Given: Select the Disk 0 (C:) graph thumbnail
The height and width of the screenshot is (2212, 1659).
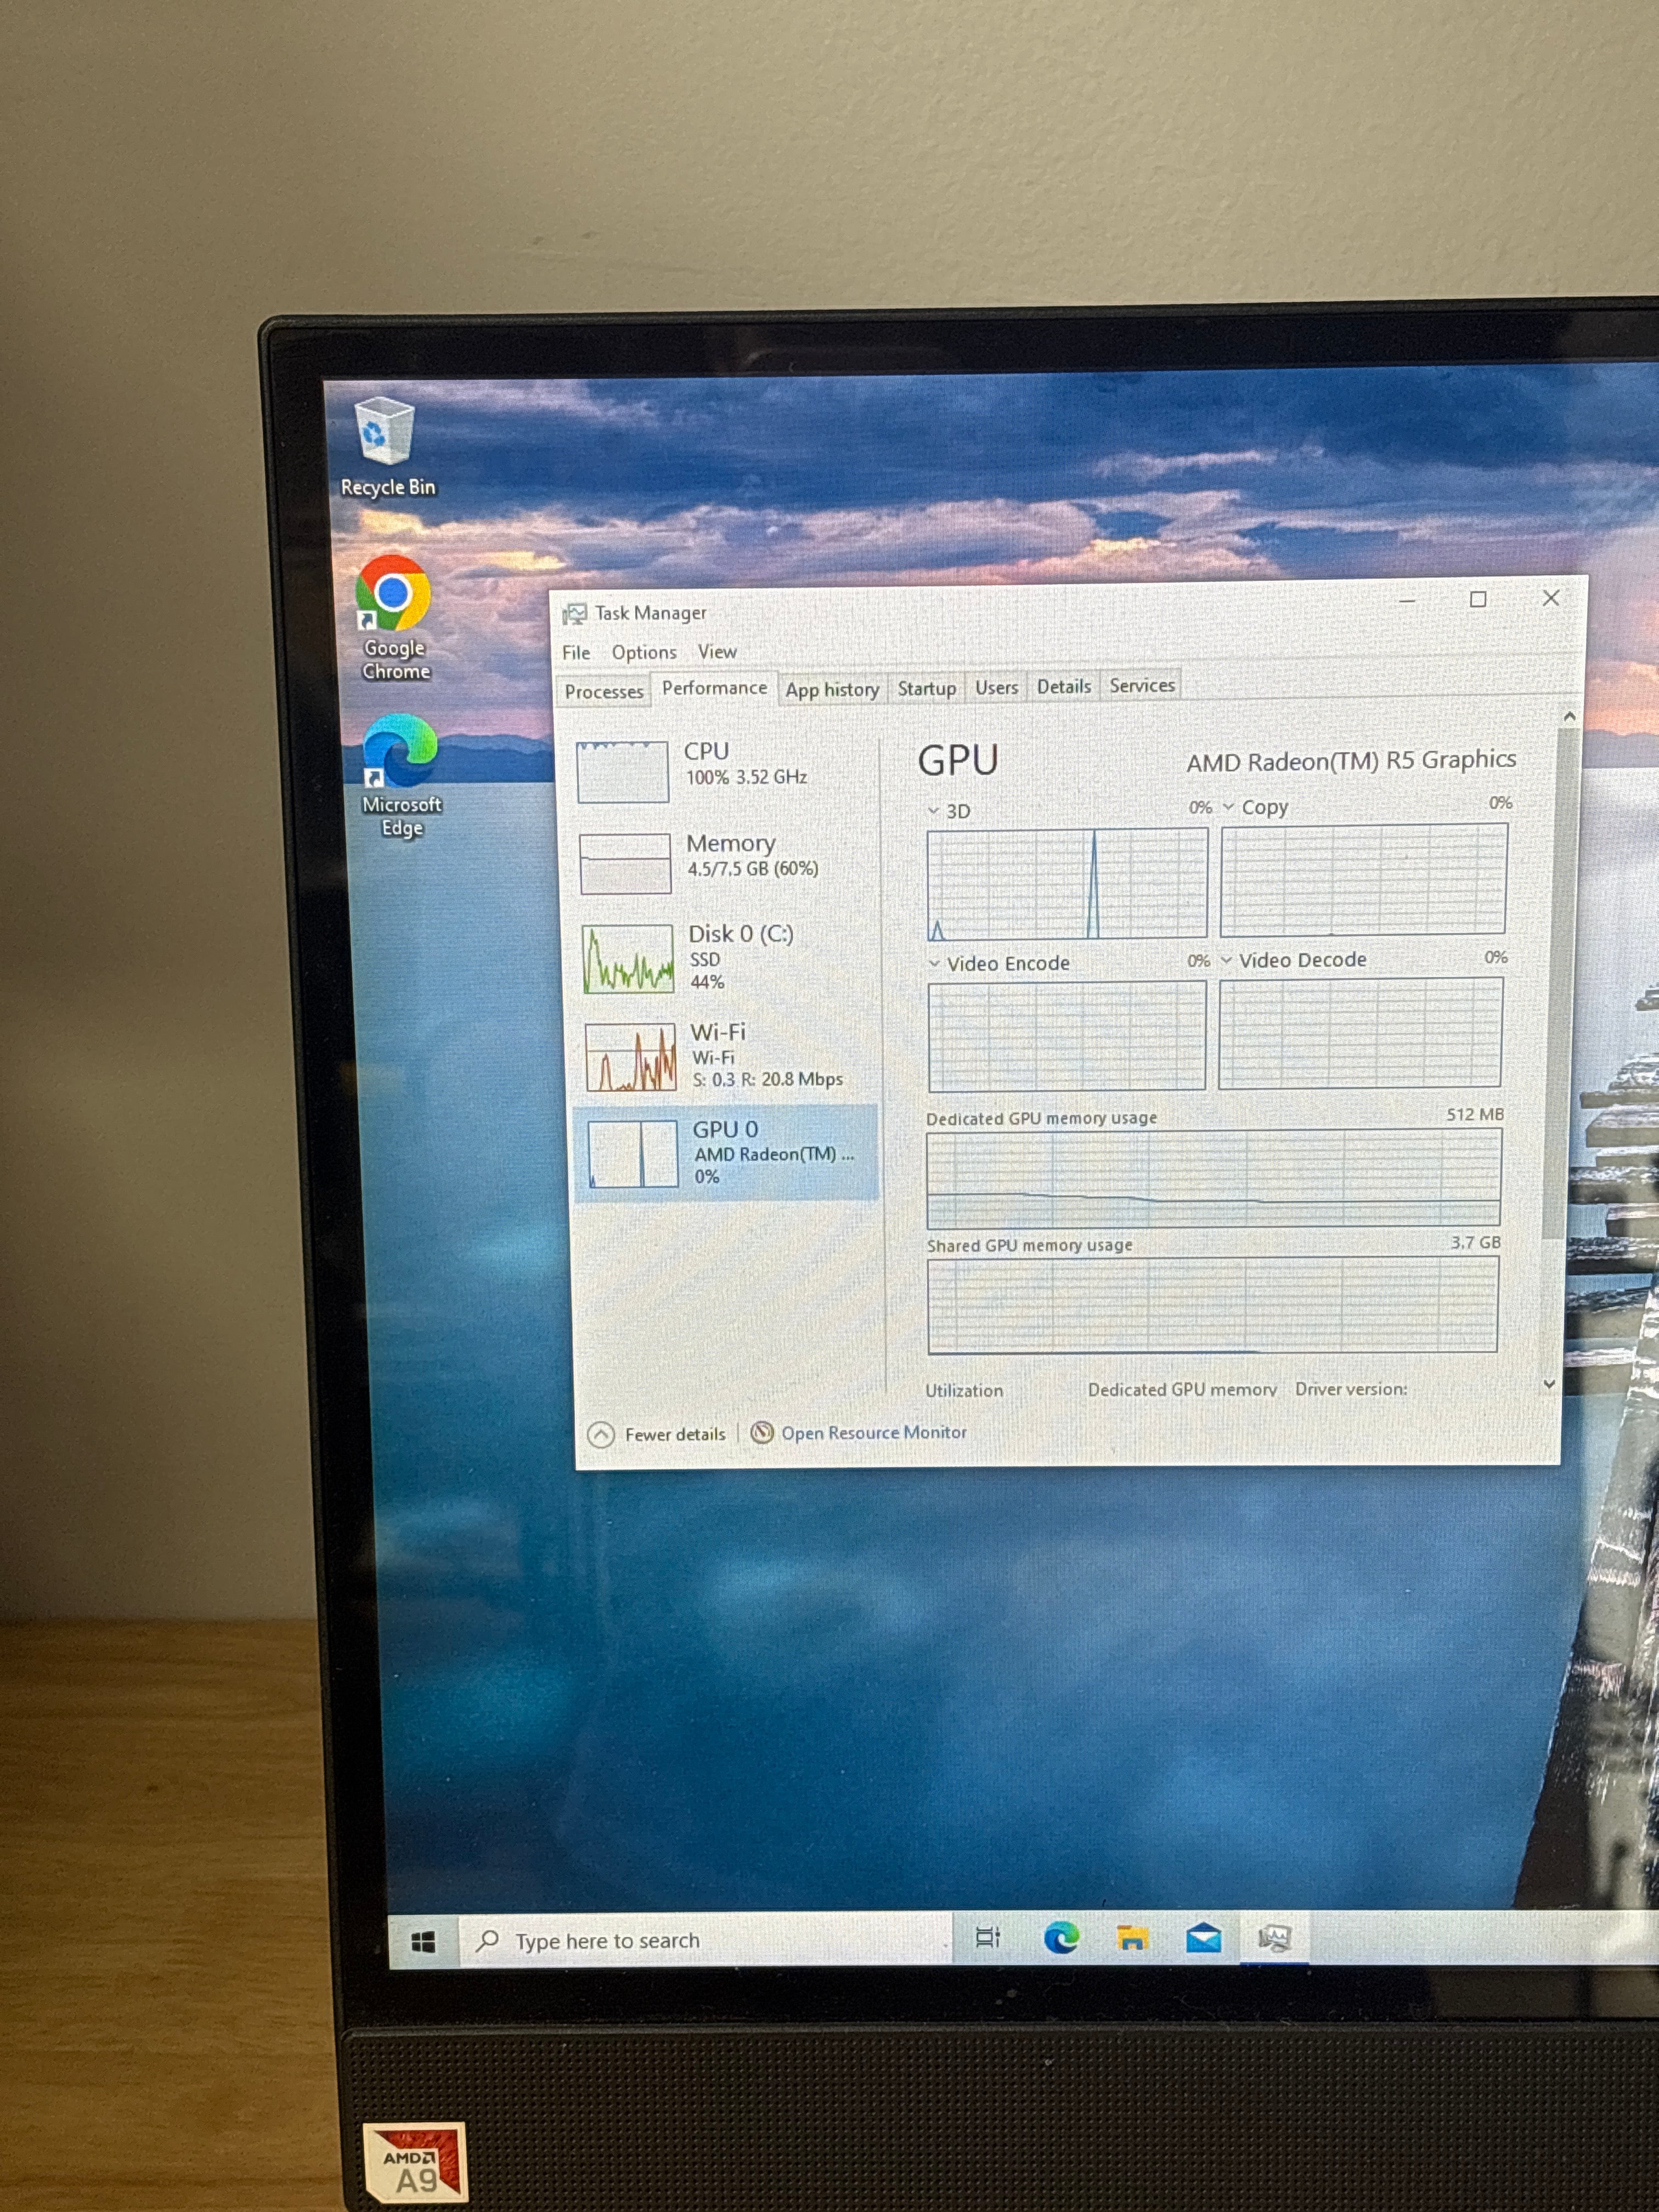Looking at the screenshot, I should point(628,958).
